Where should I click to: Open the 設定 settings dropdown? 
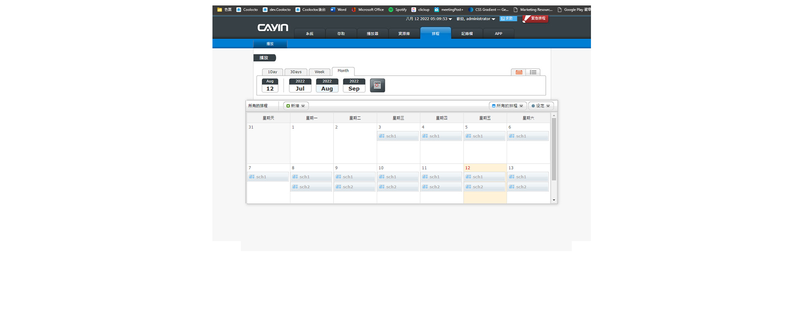pos(541,106)
